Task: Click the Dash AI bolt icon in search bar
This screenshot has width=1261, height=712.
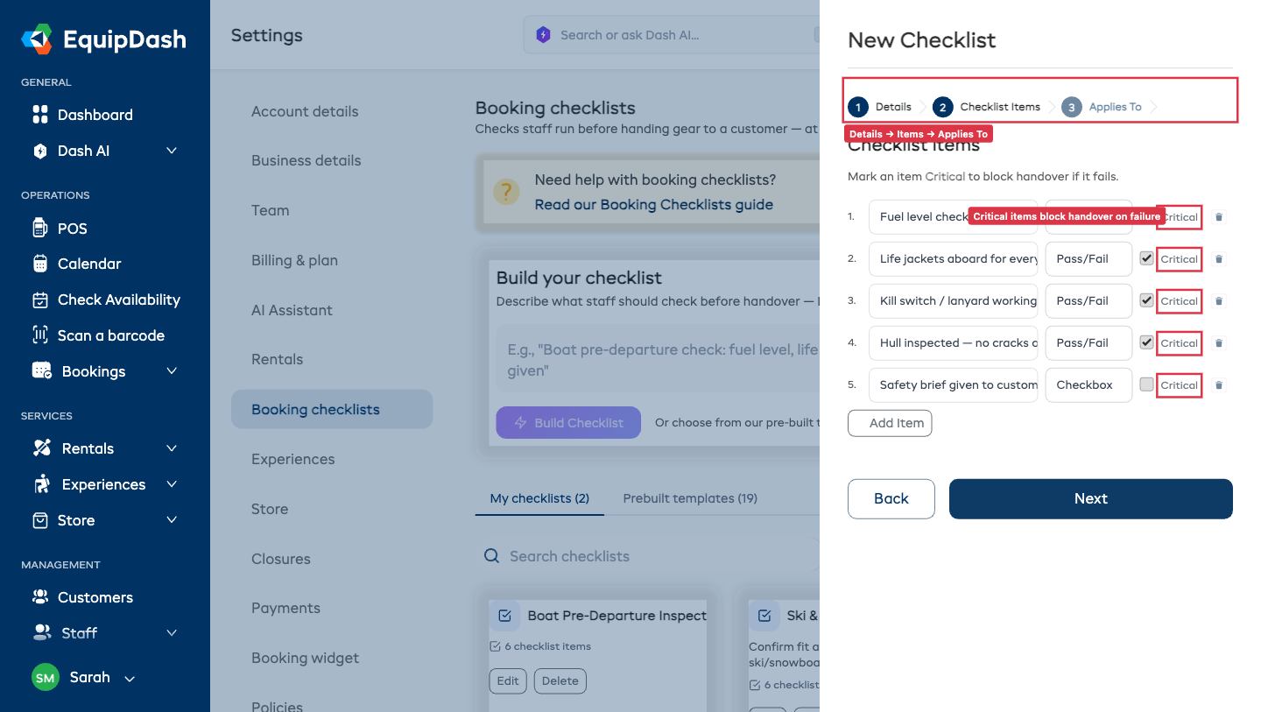Action: 543,35
